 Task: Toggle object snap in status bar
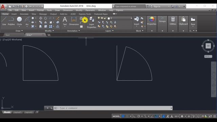(156, 116)
